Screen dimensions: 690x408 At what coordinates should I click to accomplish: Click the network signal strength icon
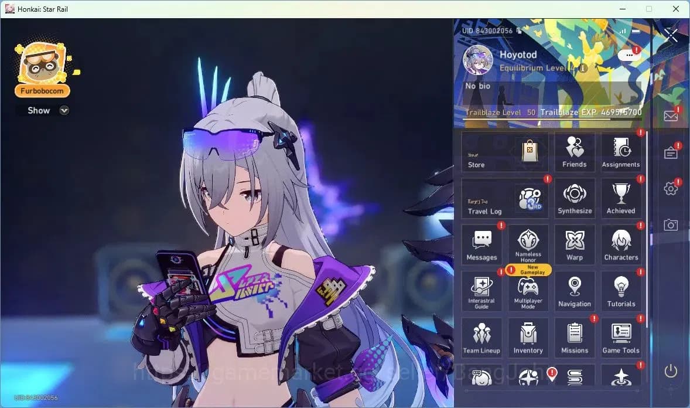[x=623, y=31]
